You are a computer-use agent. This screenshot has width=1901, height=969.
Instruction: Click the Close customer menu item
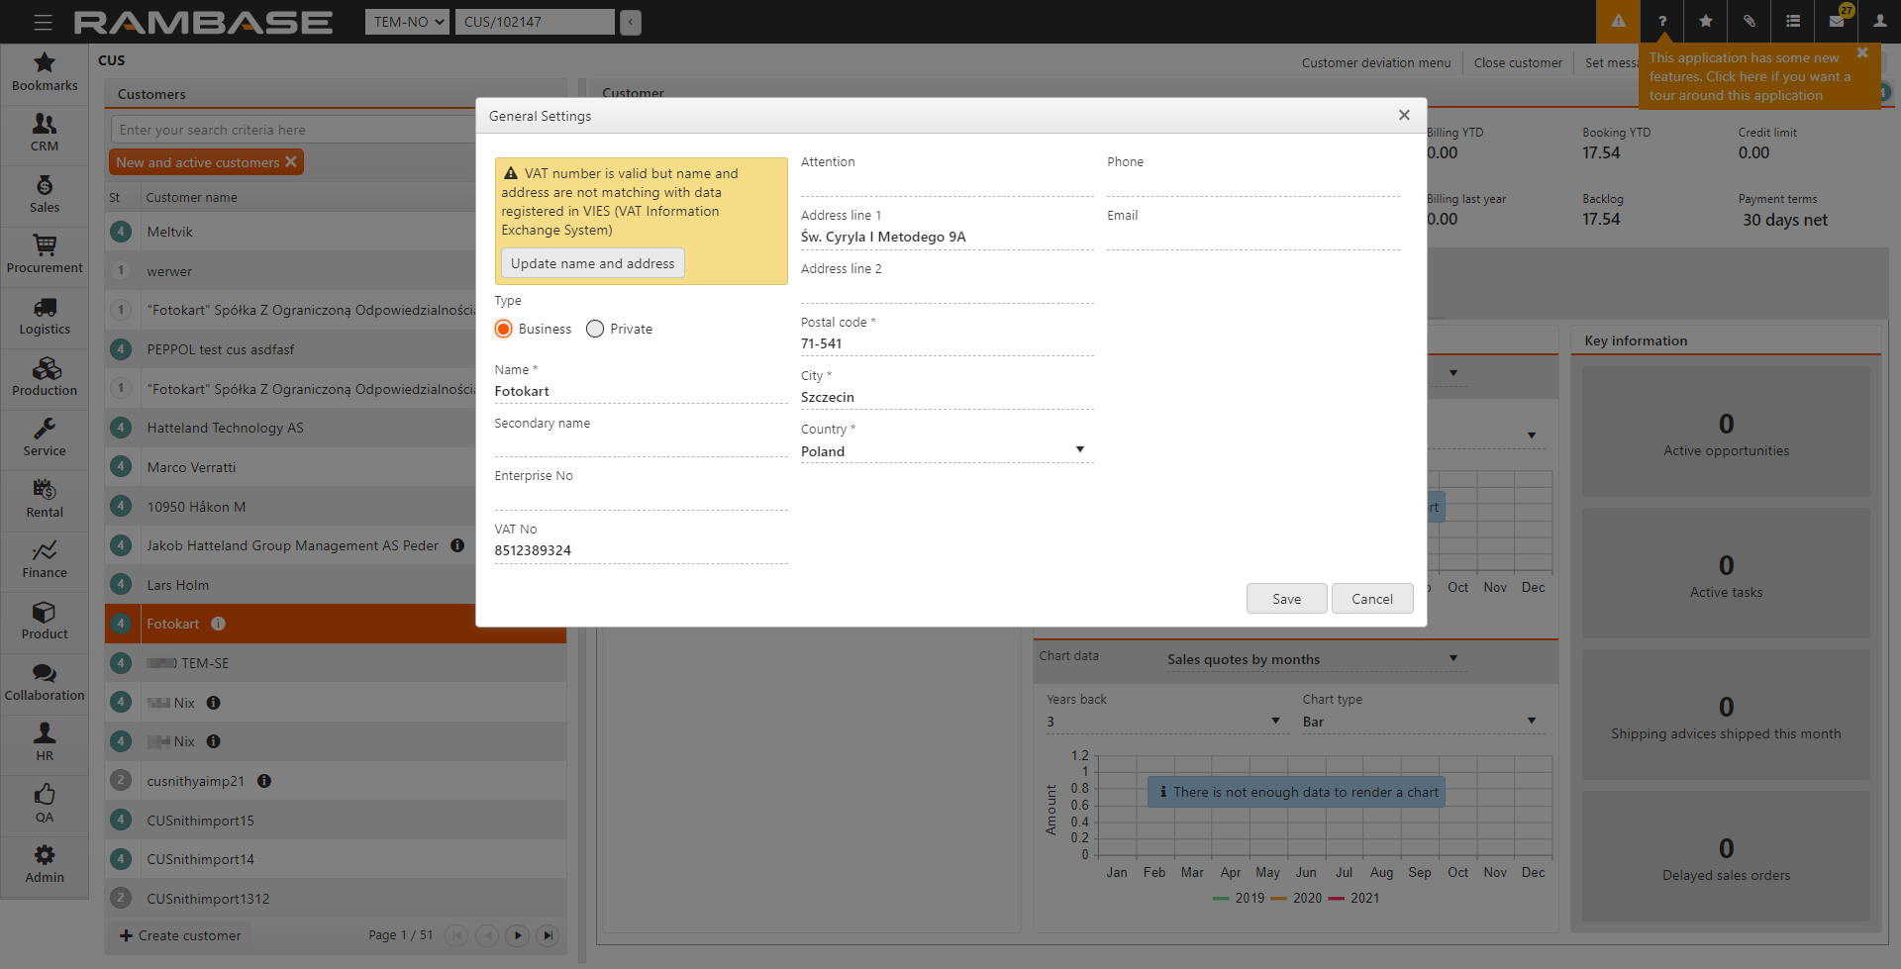[x=1517, y=62]
